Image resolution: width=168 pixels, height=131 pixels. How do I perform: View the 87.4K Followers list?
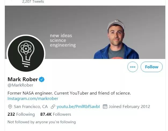point(56,114)
